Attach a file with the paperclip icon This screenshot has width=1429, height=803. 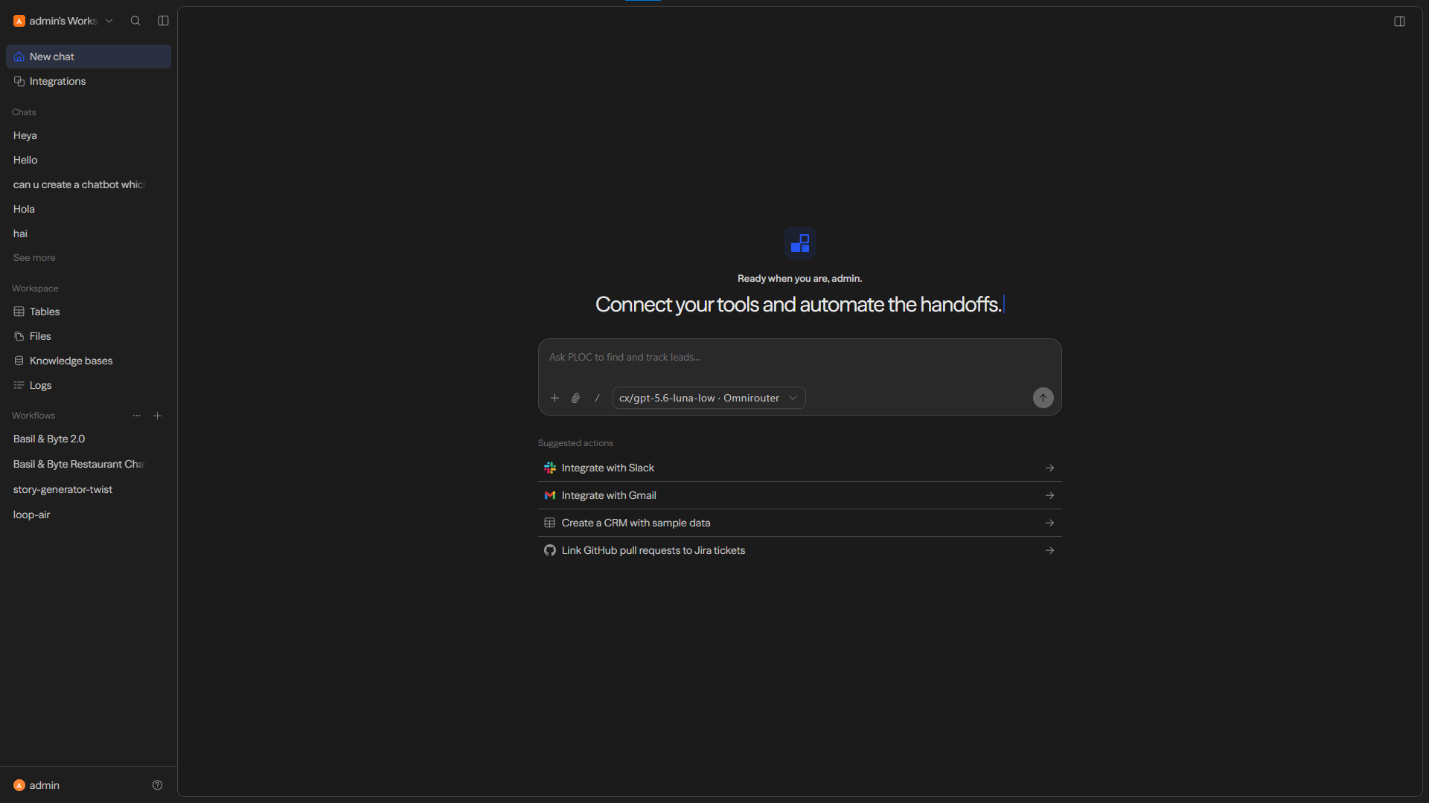point(575,398)
